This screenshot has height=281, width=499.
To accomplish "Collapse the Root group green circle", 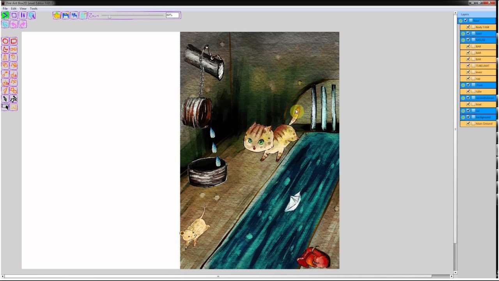I will (460, 21).
